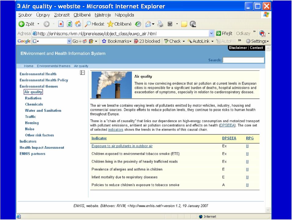
Task: Open ENHIS partners in sidebar
Action: point(33,154)
